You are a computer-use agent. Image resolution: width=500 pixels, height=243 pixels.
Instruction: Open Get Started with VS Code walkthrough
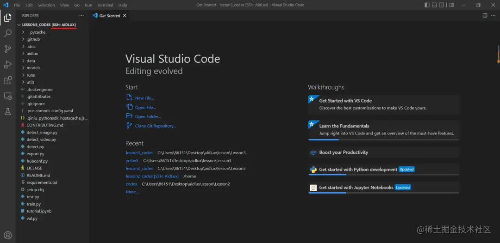(x=384, y=104)
